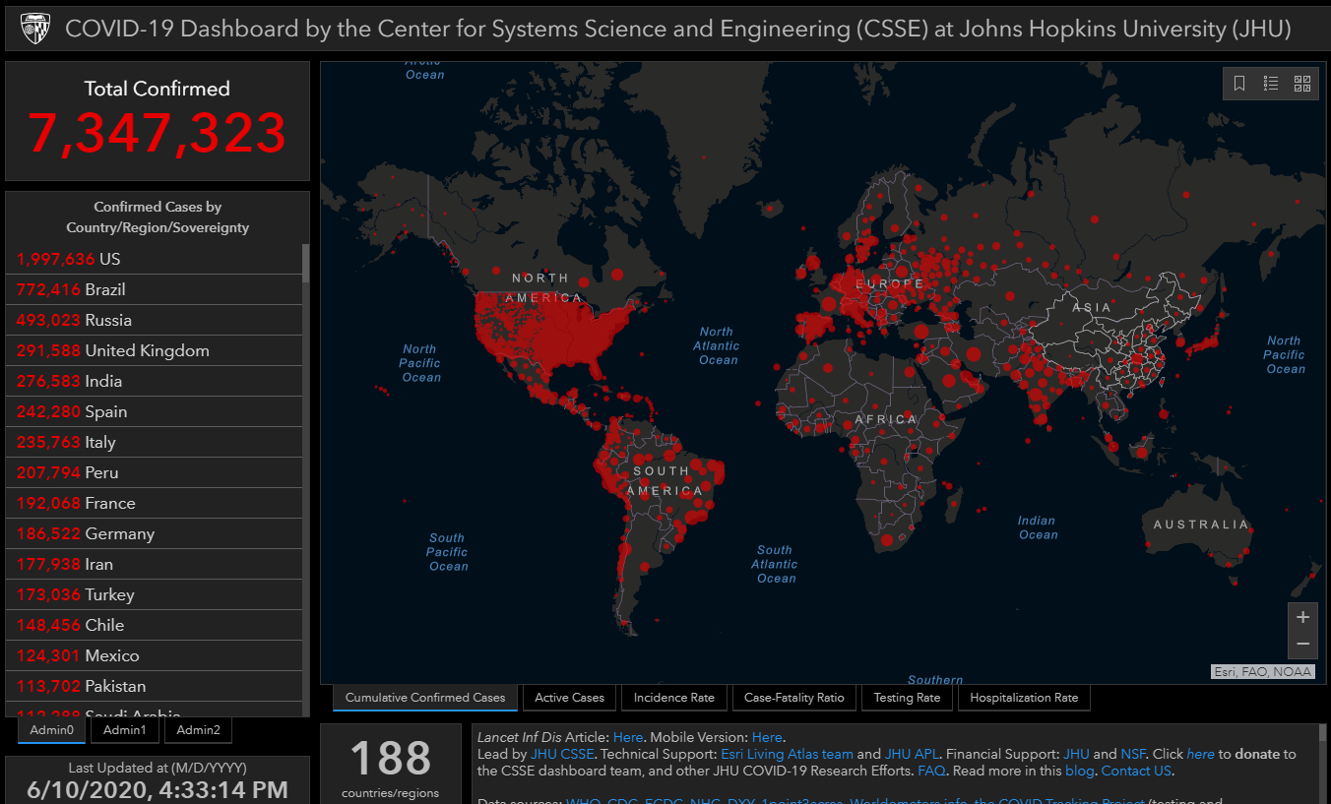Choose Peru row with 207,794 cases
Screen dimensions: 1331x804
154,472
